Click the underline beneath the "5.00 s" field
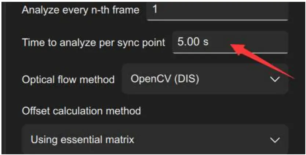This screenshot has width=306, height=155. 230,53
